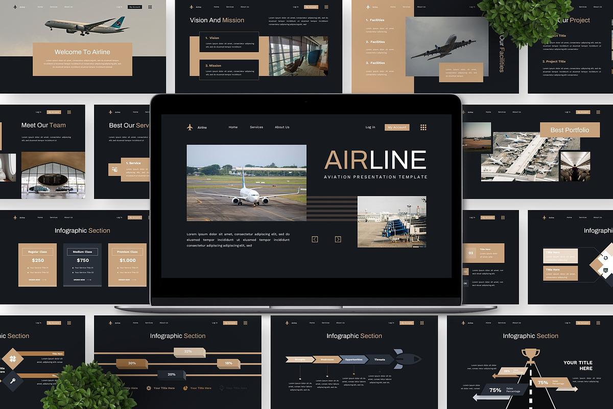Click Log in on the Vision And Mission slide

(296, 7)
